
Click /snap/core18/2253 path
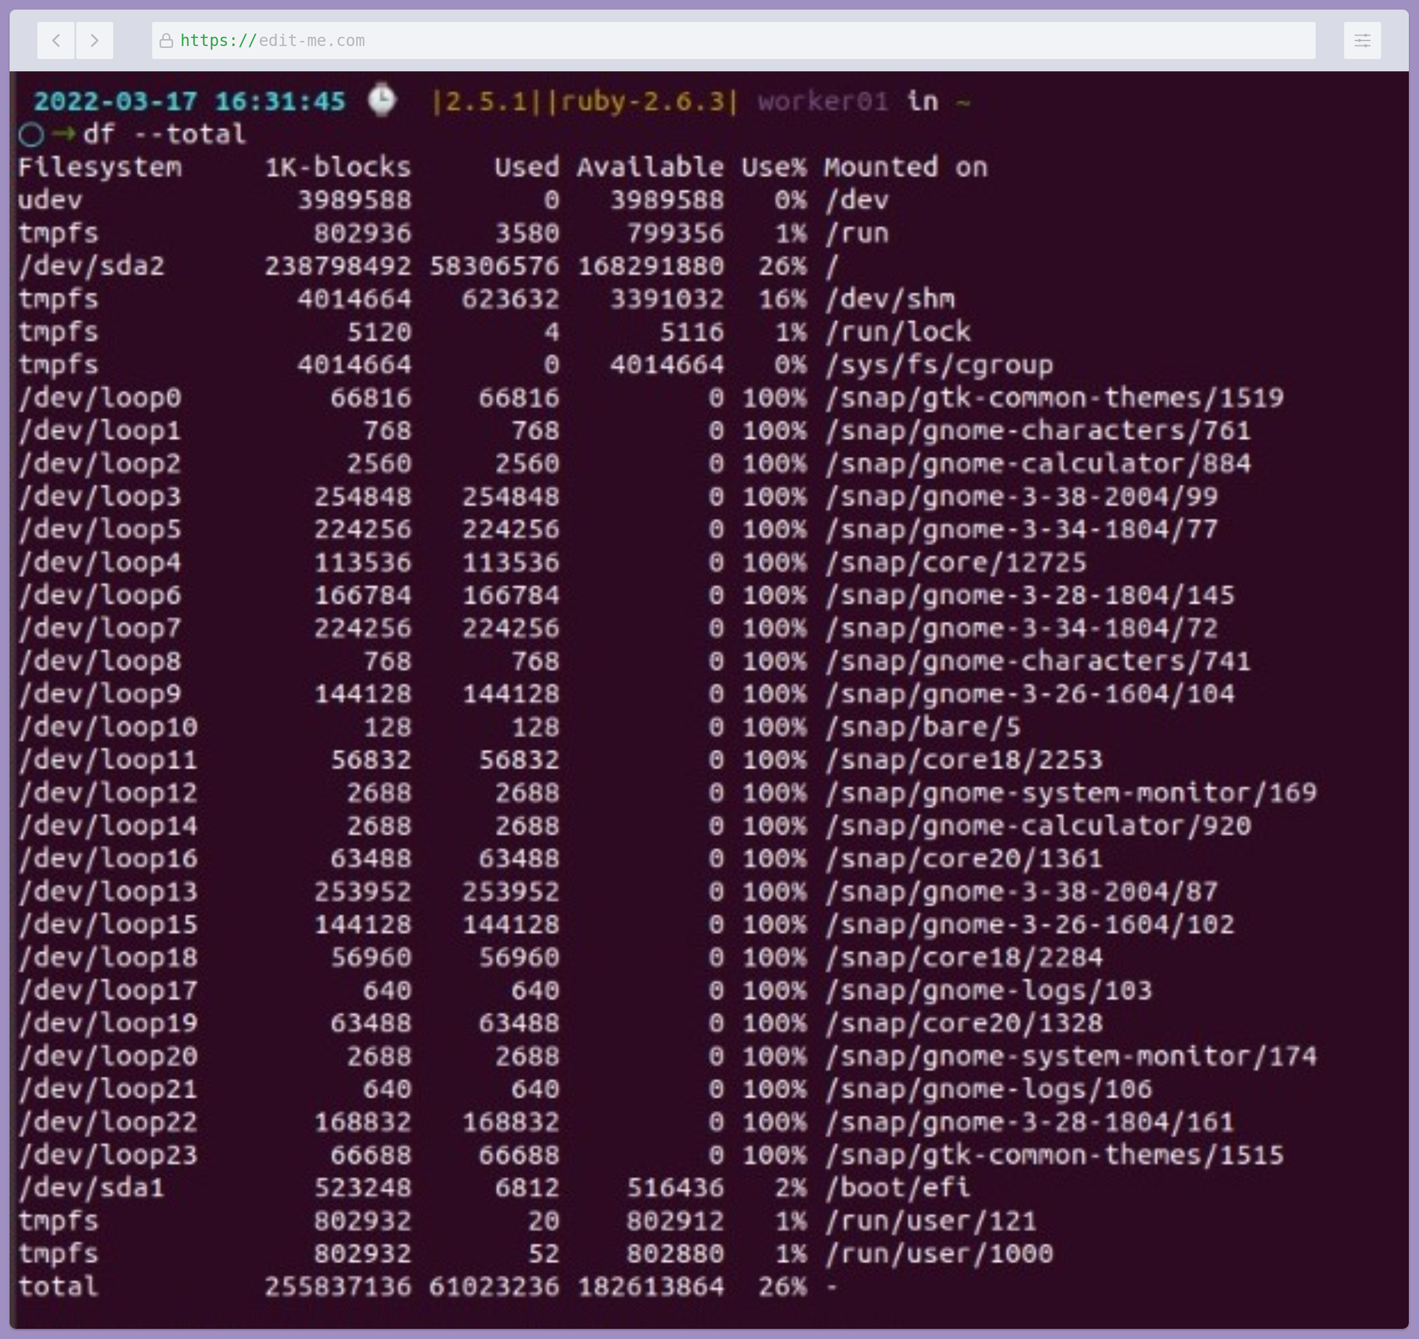[964, 760]
